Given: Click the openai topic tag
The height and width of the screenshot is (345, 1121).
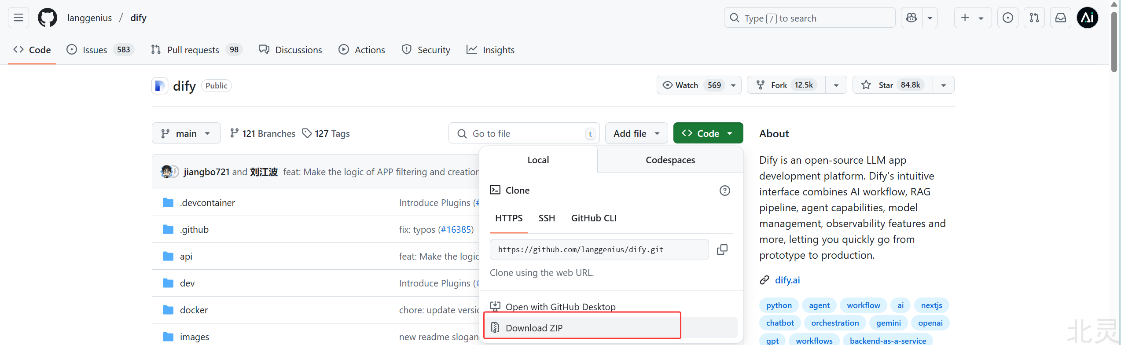Looking at the screenshot, I should point(930,323).
